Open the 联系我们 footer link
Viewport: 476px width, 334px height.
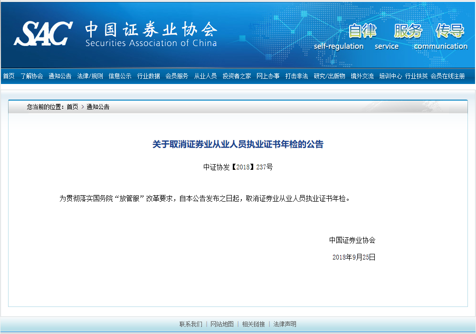click(190, 324)
